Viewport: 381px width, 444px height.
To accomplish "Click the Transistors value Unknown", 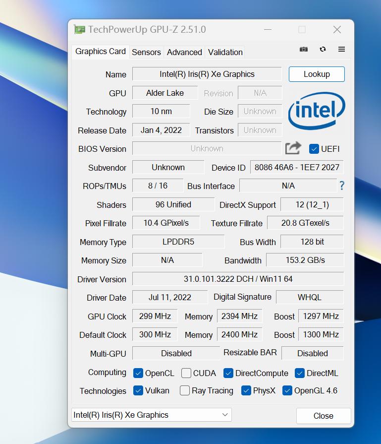I will (260, 130).
